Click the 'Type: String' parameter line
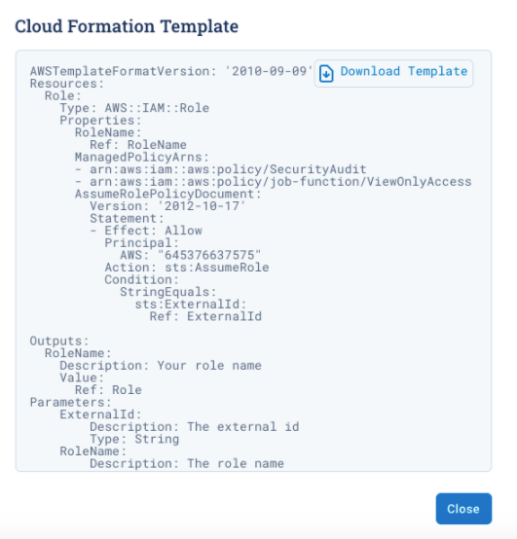The width and height of the screenshot is (517, 539). pos(134,439)
